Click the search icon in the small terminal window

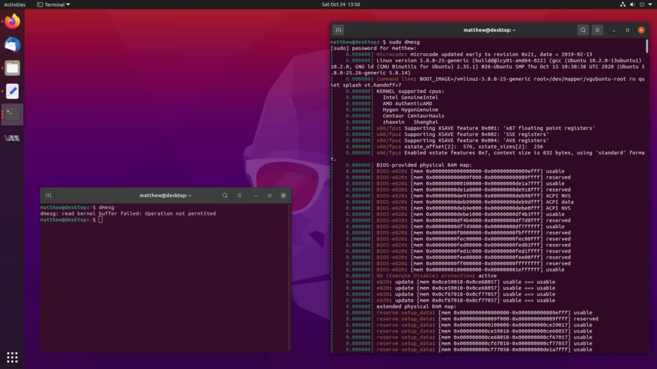(225, 195)
